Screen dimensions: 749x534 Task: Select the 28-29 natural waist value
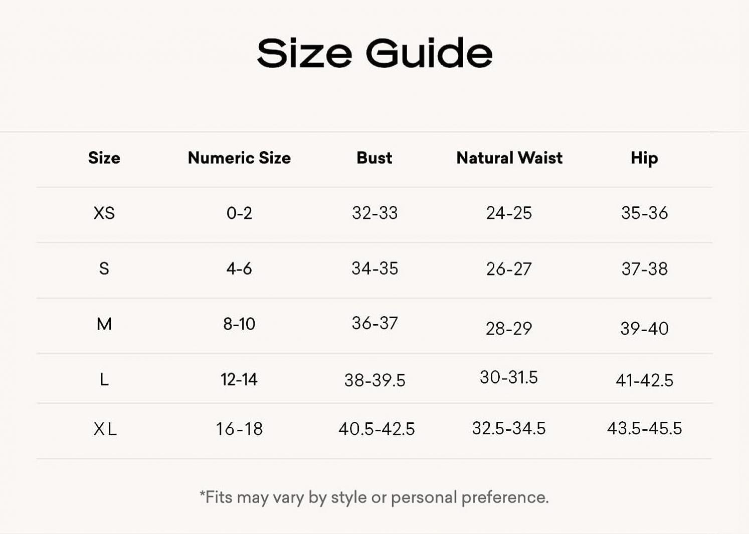[509, 329]
